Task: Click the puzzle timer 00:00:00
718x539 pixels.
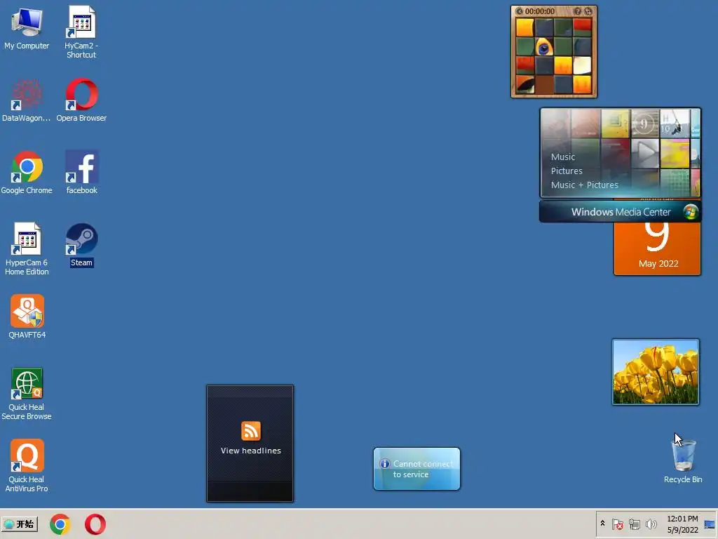Action: tap(539, 11)
